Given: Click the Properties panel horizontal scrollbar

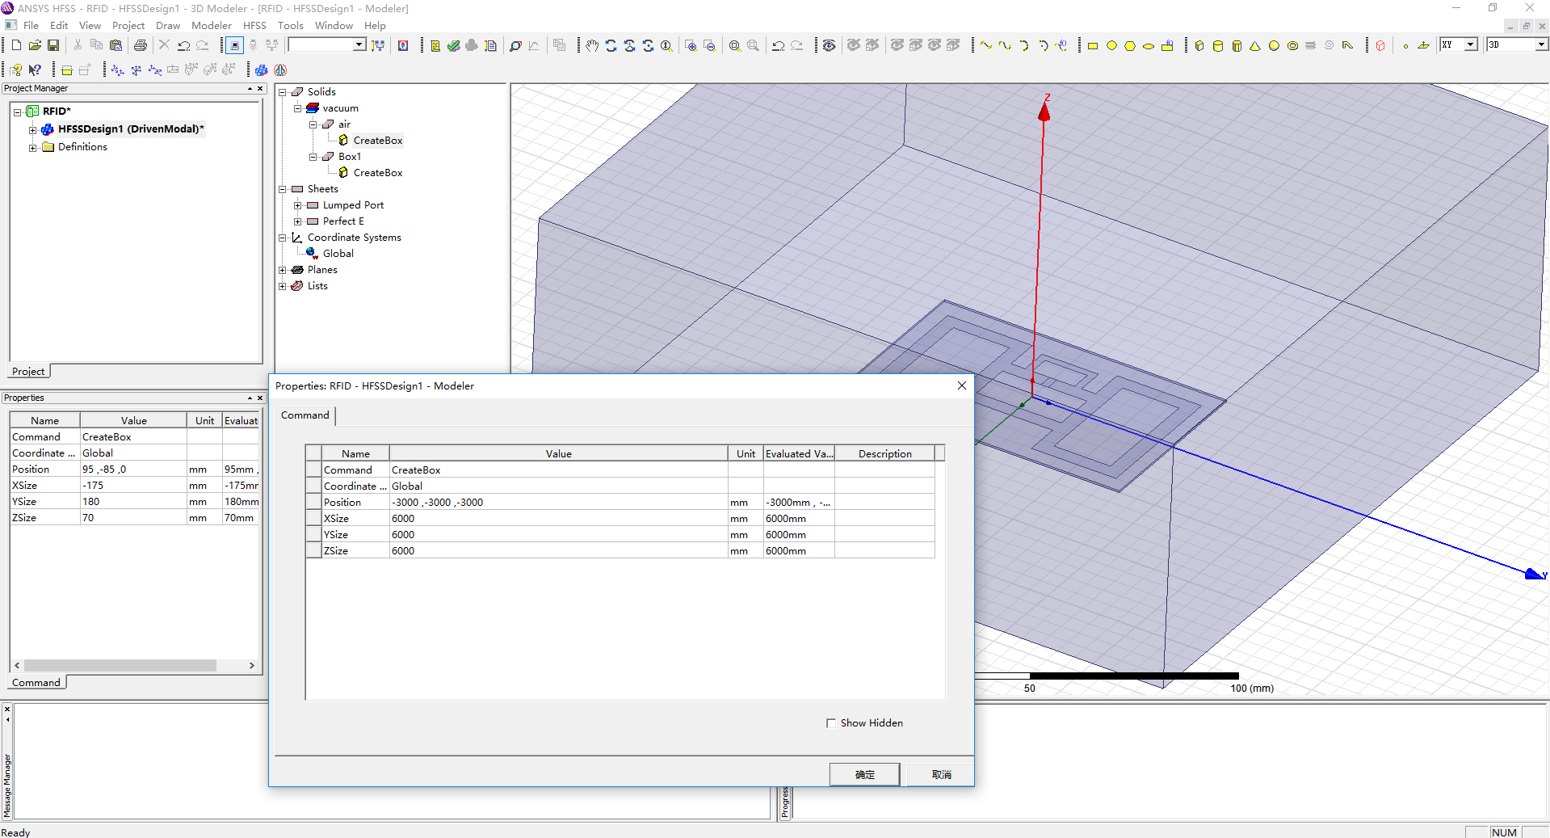Looking at the screenshot, I should (x=120, y=666).
